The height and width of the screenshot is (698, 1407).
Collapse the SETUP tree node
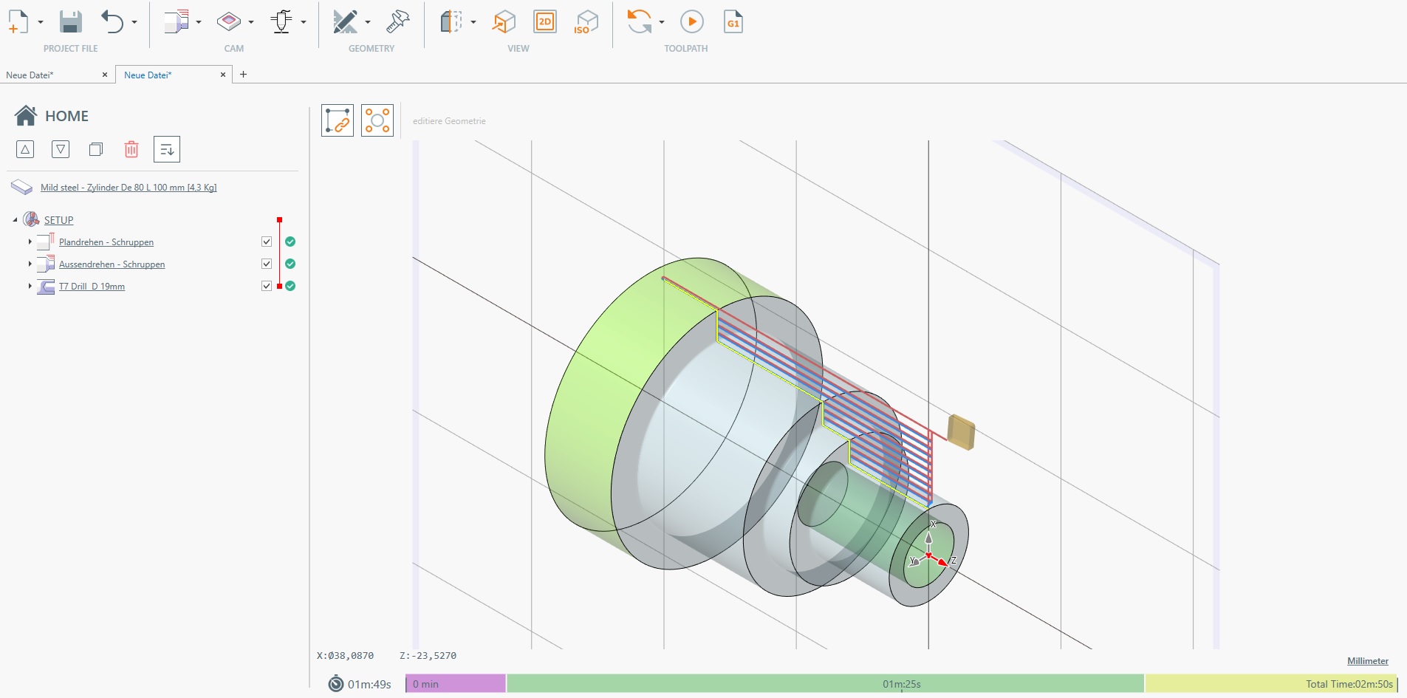[x=15, y=219]
